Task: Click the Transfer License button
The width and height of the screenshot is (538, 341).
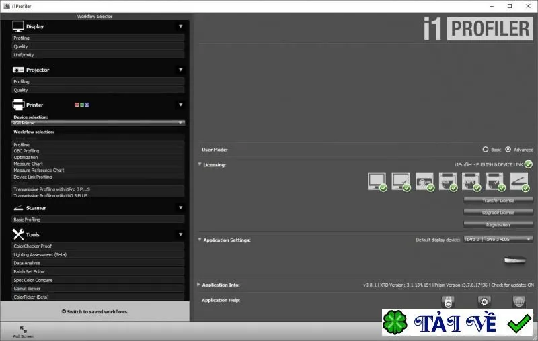Action: pyautogui.click(x=498, y=200)
